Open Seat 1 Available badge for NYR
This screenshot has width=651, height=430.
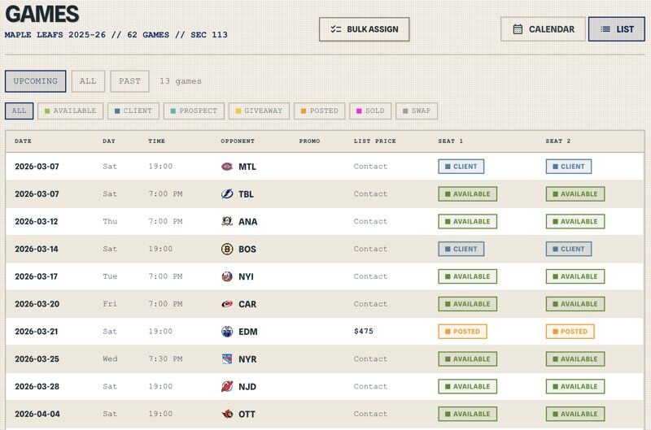(x=467, y=358)
